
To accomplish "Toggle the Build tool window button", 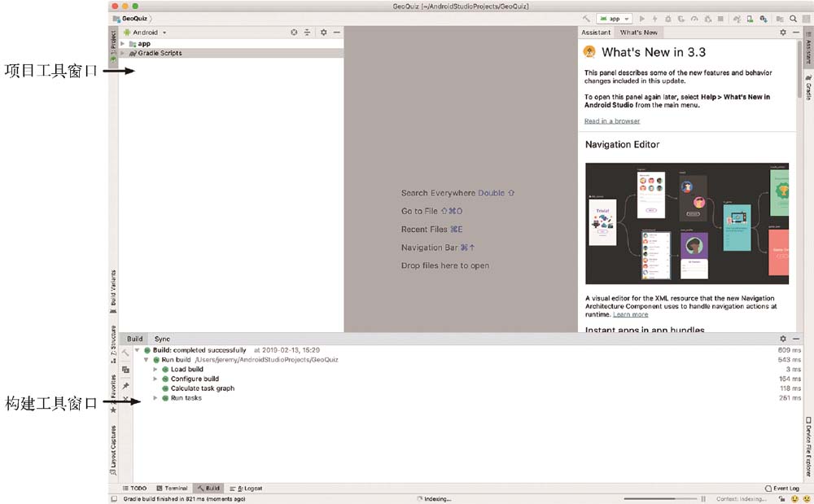I will pyautogui.click(x=208, y=489).
